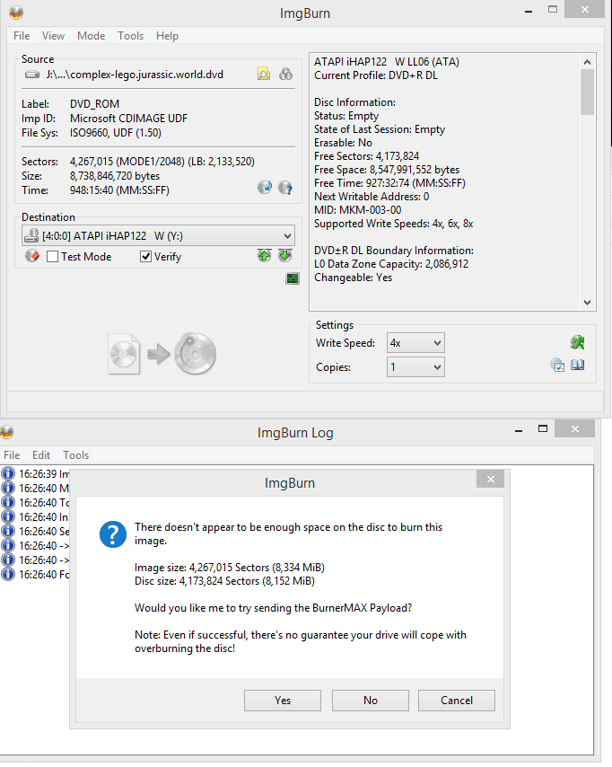Uncheck the Verify checkbox
The height and width of the screenshot is (767, 612).
click(146, 257)
